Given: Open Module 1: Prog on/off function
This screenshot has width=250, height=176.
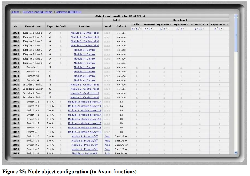Looking at the screenshot, I should coord(85,136).
